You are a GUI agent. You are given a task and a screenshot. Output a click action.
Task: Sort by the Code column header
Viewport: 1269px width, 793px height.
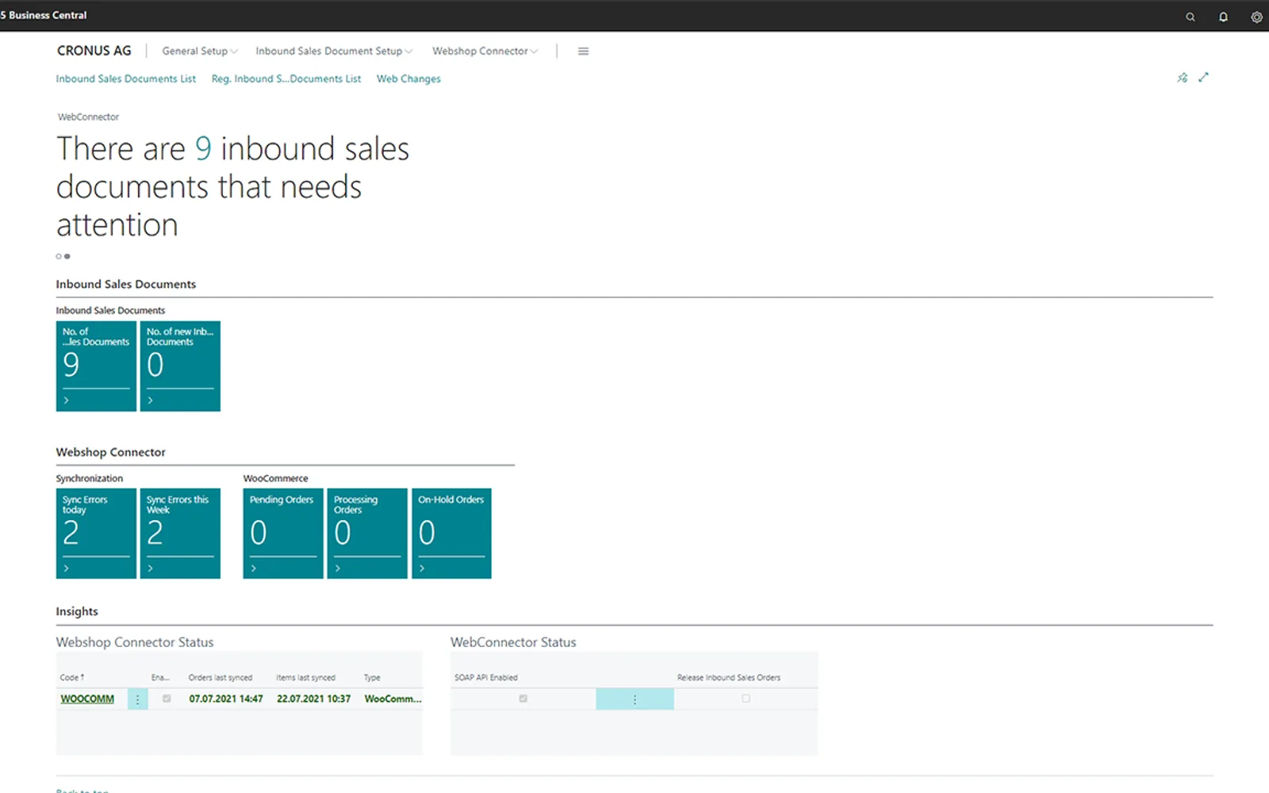tap(71, 677)
